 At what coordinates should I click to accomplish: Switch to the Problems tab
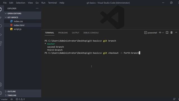pos(63,33)
